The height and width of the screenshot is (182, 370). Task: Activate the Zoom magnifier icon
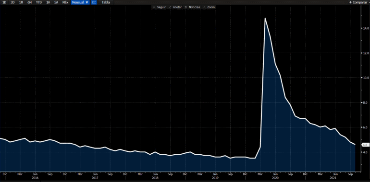point(204,7)
